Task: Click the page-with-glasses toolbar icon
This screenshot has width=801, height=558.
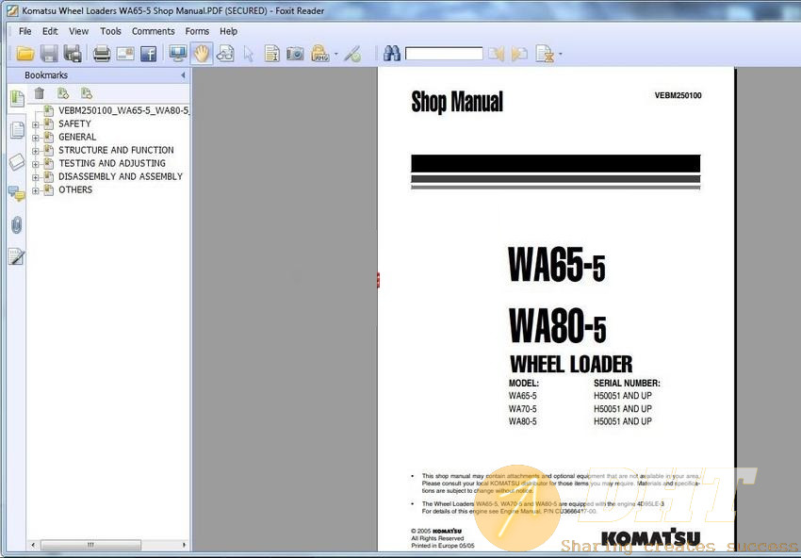Action: click(225, 53)
